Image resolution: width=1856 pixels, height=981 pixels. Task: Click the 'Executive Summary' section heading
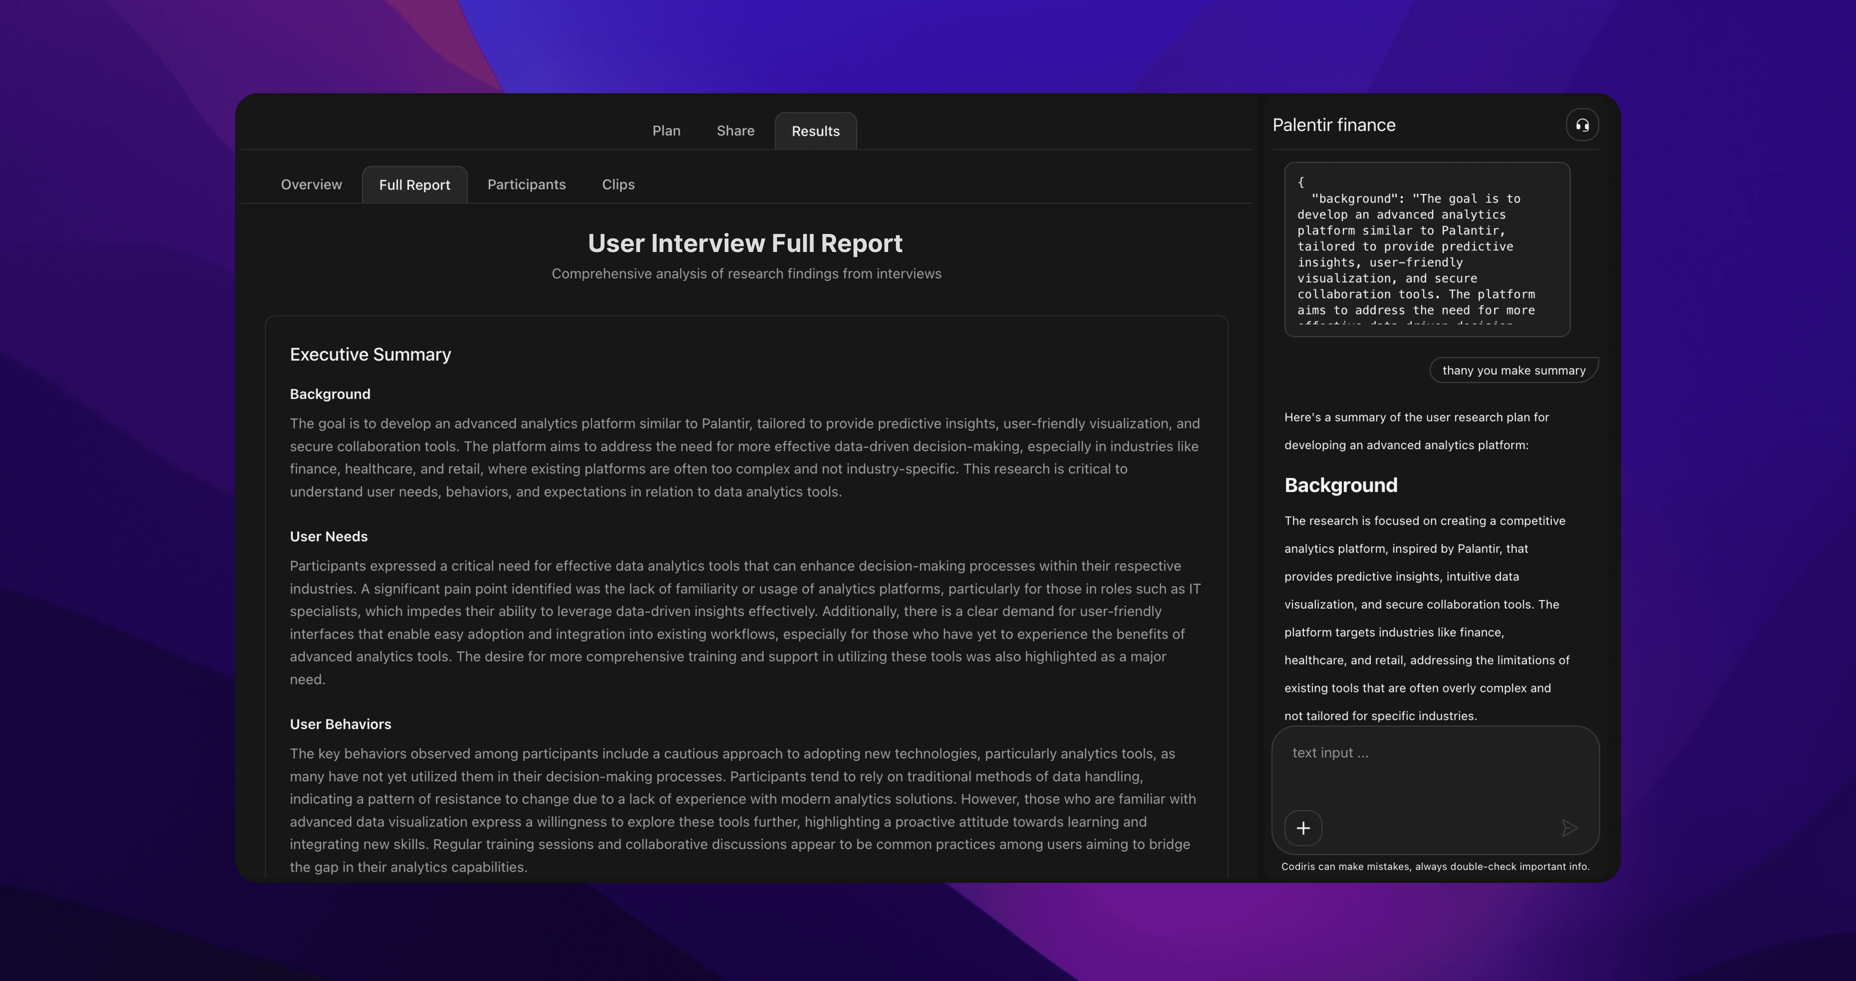370,354
